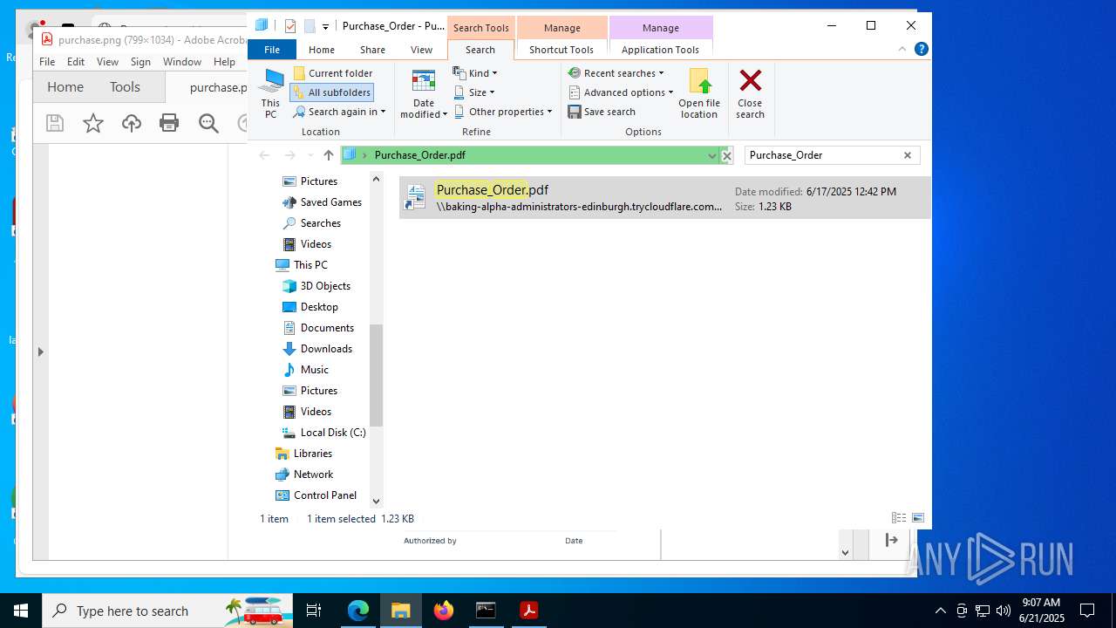Toggle All subfolders search scope
1116x628 pixels.
point(331,92)
